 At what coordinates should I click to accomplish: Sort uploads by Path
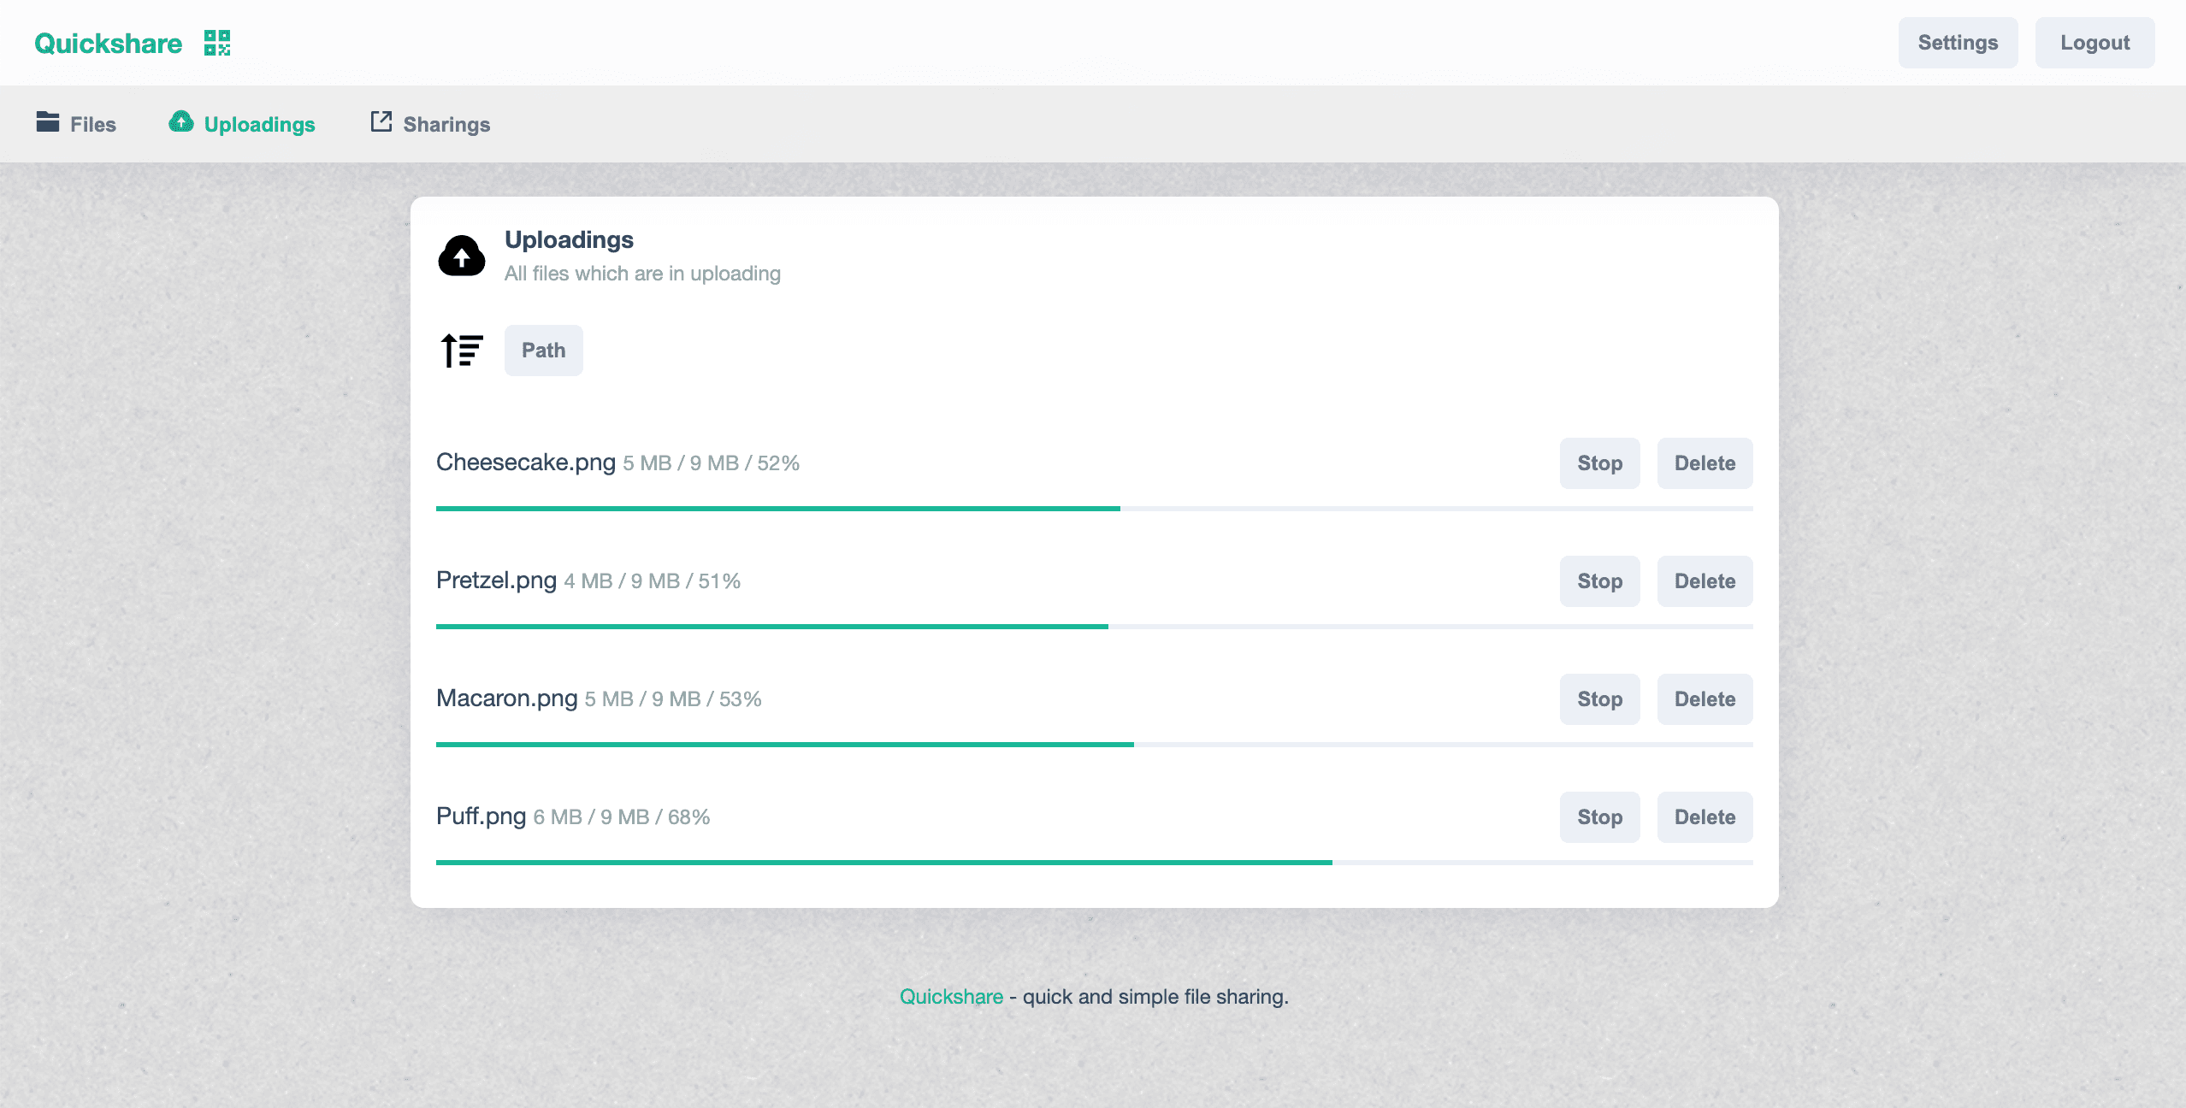click(543, 351)
